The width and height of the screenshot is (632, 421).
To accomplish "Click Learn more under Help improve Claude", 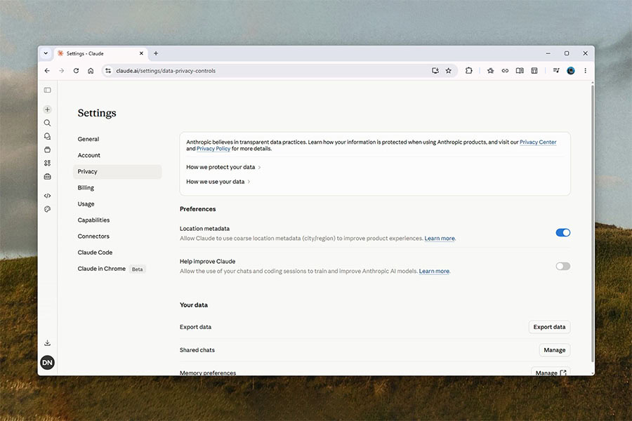I will coord(434,271).
